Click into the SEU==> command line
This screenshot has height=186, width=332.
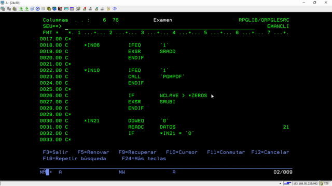(x=160, y=26)
